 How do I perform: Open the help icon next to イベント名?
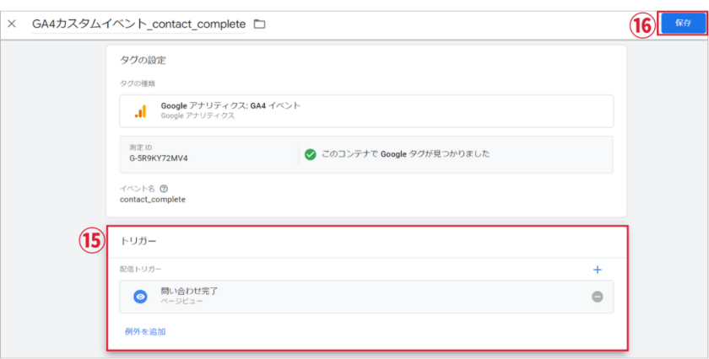click(164, 189)
